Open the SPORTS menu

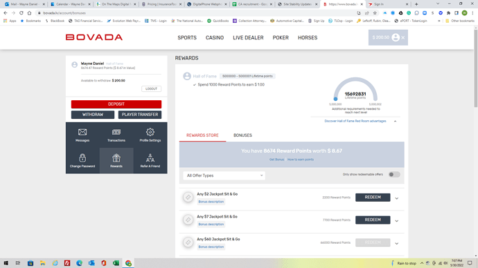pos(187,38)
